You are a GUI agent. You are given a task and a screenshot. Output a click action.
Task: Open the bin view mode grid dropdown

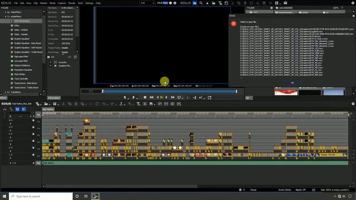point(278,3)
